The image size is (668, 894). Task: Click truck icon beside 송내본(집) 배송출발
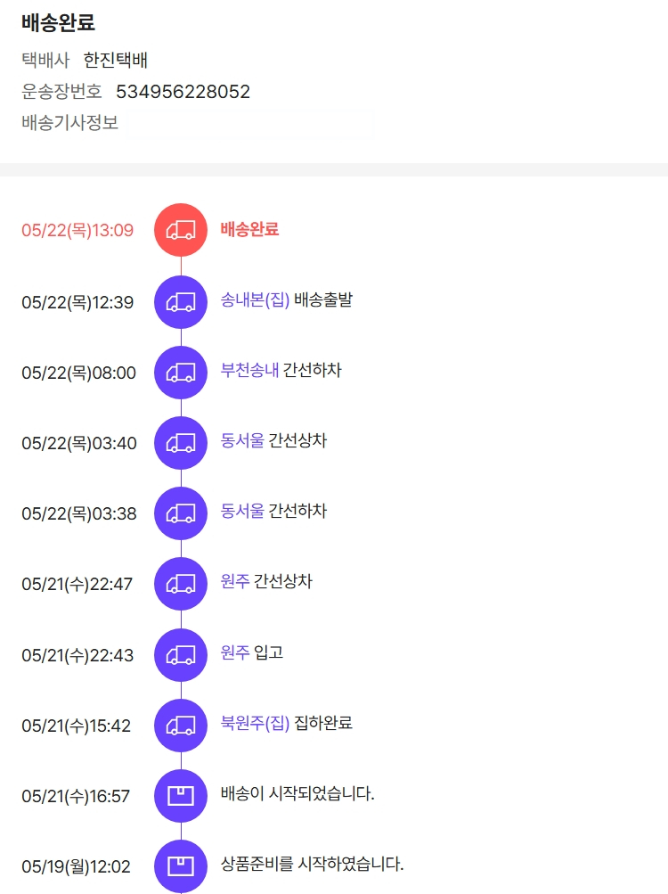tap(181, 301)
